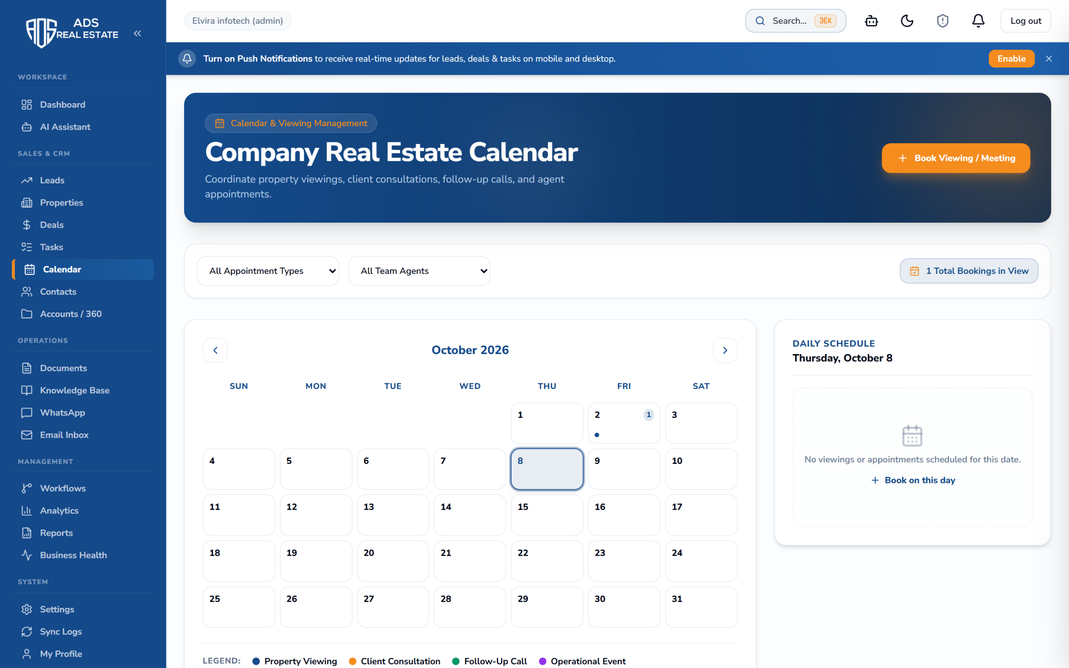Select October 2 with one booking
Viewport: 1069px width, 668px height.
[x=624, y=423]
